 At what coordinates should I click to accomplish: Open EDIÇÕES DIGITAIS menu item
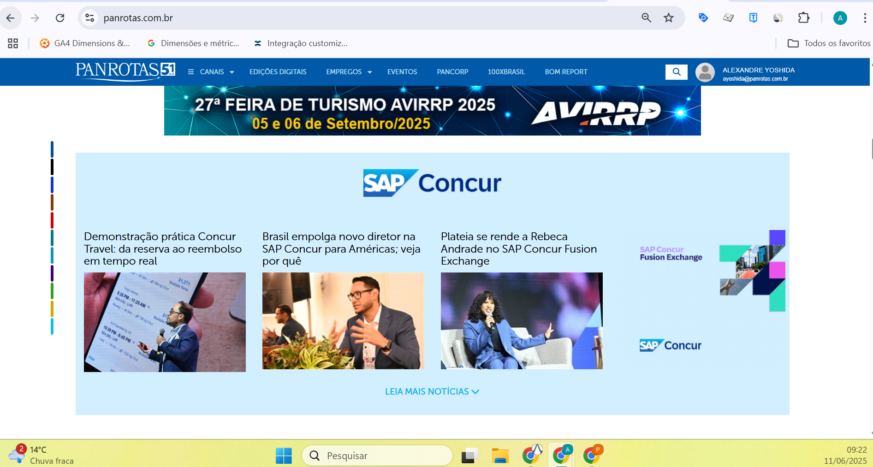(x=278, y=72)
